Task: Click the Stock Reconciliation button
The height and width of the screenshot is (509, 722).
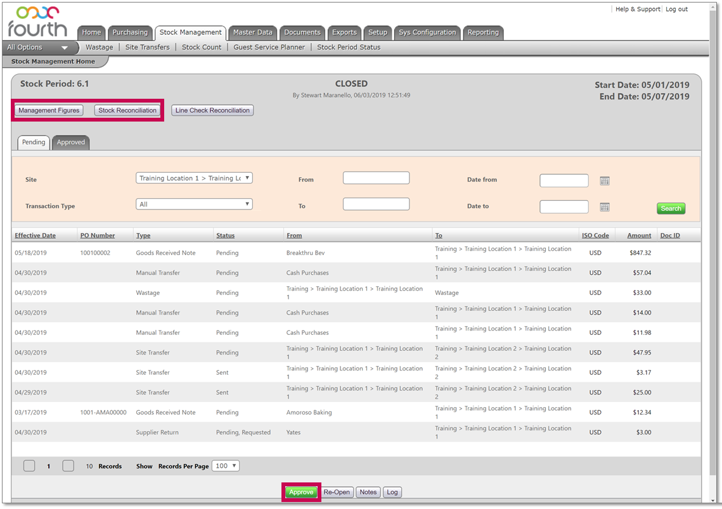Action: coord(127,110)
